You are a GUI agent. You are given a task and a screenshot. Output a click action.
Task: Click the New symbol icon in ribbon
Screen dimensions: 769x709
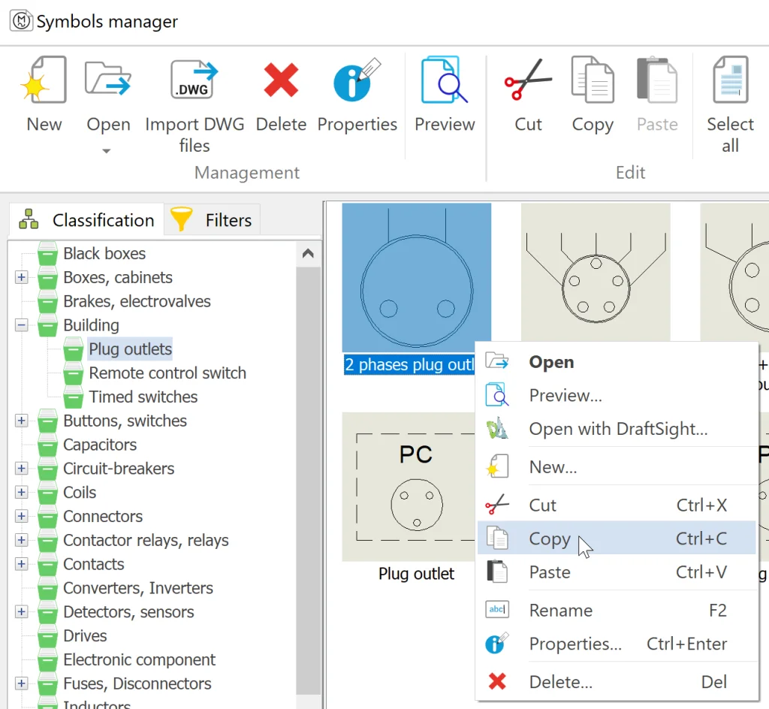point(44,81)
